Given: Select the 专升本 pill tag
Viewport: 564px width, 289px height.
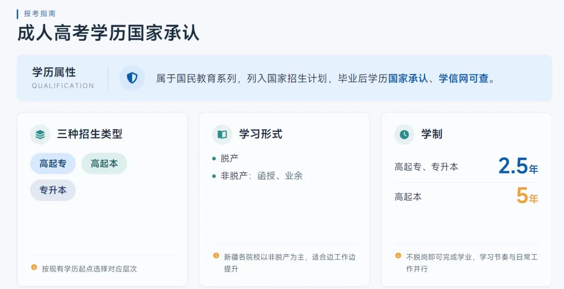Looking at the screenshot, I should 53,190.
